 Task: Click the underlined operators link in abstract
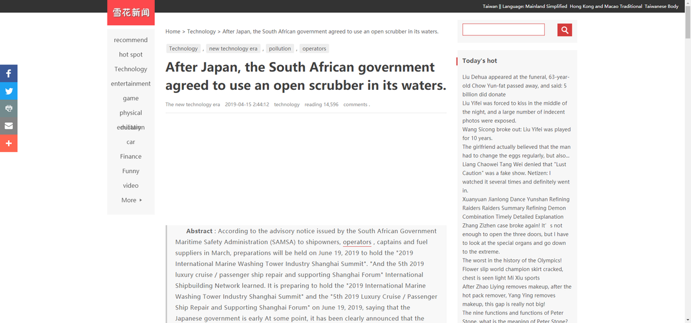[x=357, y=242]
